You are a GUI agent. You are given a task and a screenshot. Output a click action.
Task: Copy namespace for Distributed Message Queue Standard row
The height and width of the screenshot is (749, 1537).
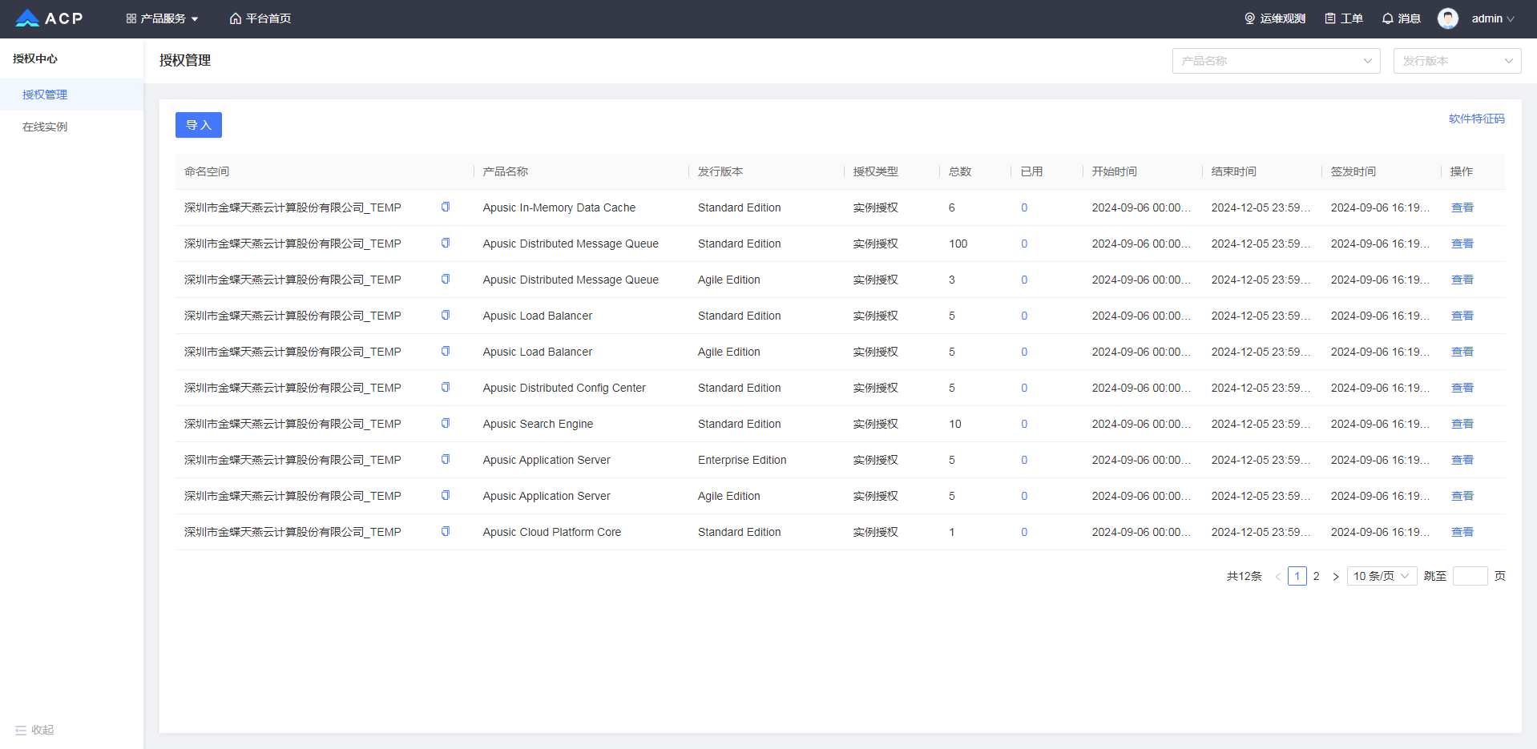pyautogui.click(x=446, y=243)
